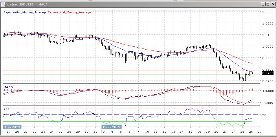Click date 19 on the time axis
This screenshot has width=277, height=137.
(x=208, y=132)
